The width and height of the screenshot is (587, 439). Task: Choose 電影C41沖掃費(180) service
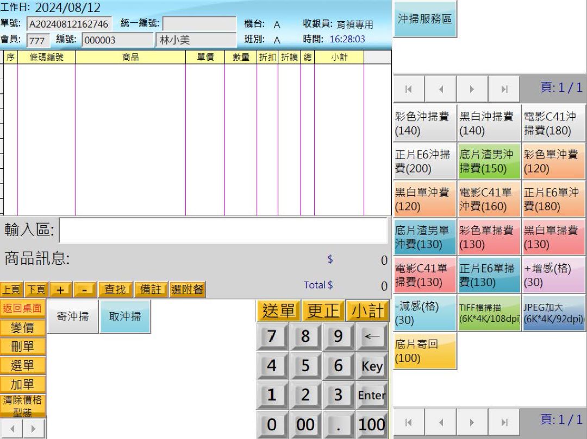(x=553, y=122)
